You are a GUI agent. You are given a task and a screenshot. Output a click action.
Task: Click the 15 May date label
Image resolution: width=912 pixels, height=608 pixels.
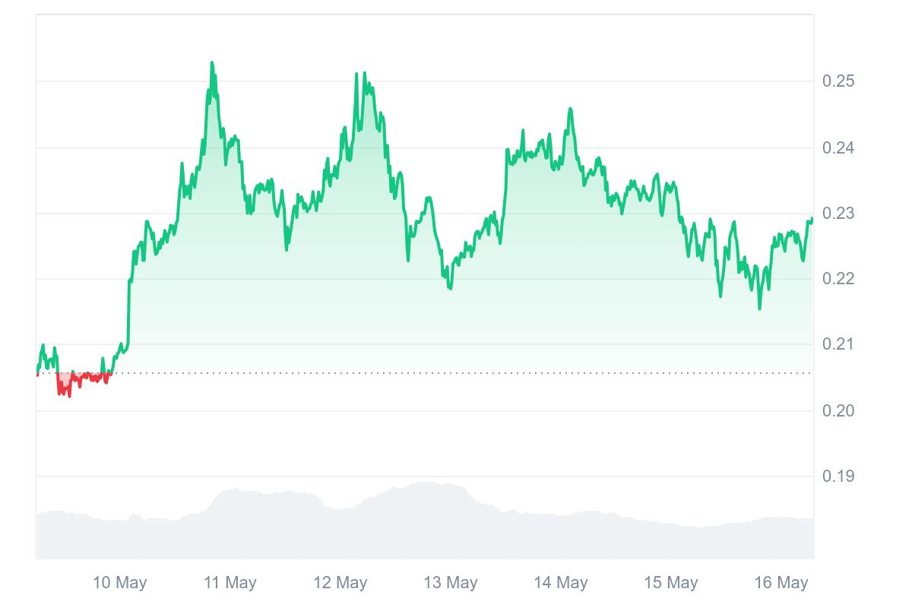click(671, 583)
